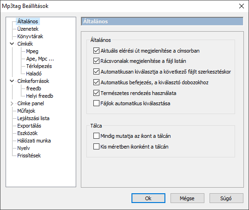Collapse the Címkék tree node

[12, 44]
